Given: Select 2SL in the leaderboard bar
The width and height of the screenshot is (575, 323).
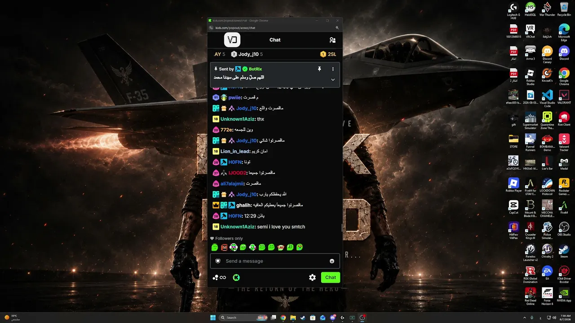Looking at the screenshot, I should 328,54.
